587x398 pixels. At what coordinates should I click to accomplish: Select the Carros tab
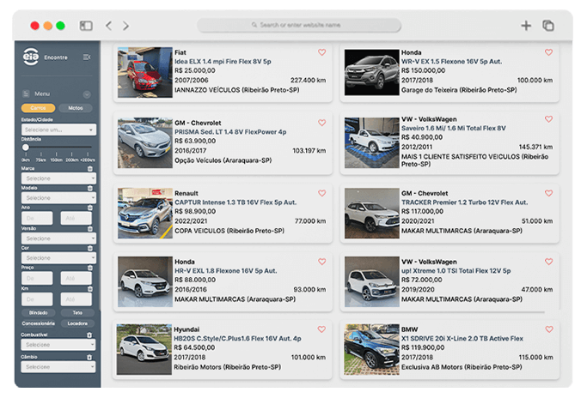click(38, 108)
